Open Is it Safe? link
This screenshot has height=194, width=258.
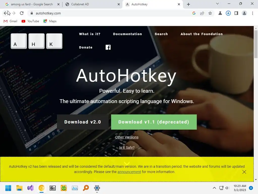click(x=127, y=148)
